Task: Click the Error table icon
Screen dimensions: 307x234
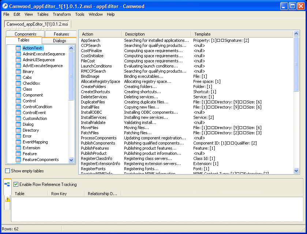Action: coord(18,136)
